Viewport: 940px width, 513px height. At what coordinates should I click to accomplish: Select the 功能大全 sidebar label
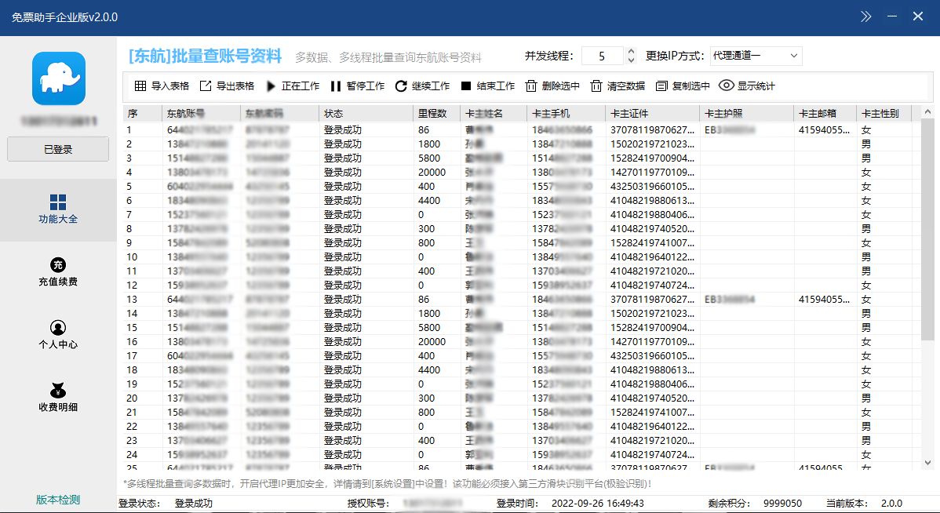click(58, 220)
